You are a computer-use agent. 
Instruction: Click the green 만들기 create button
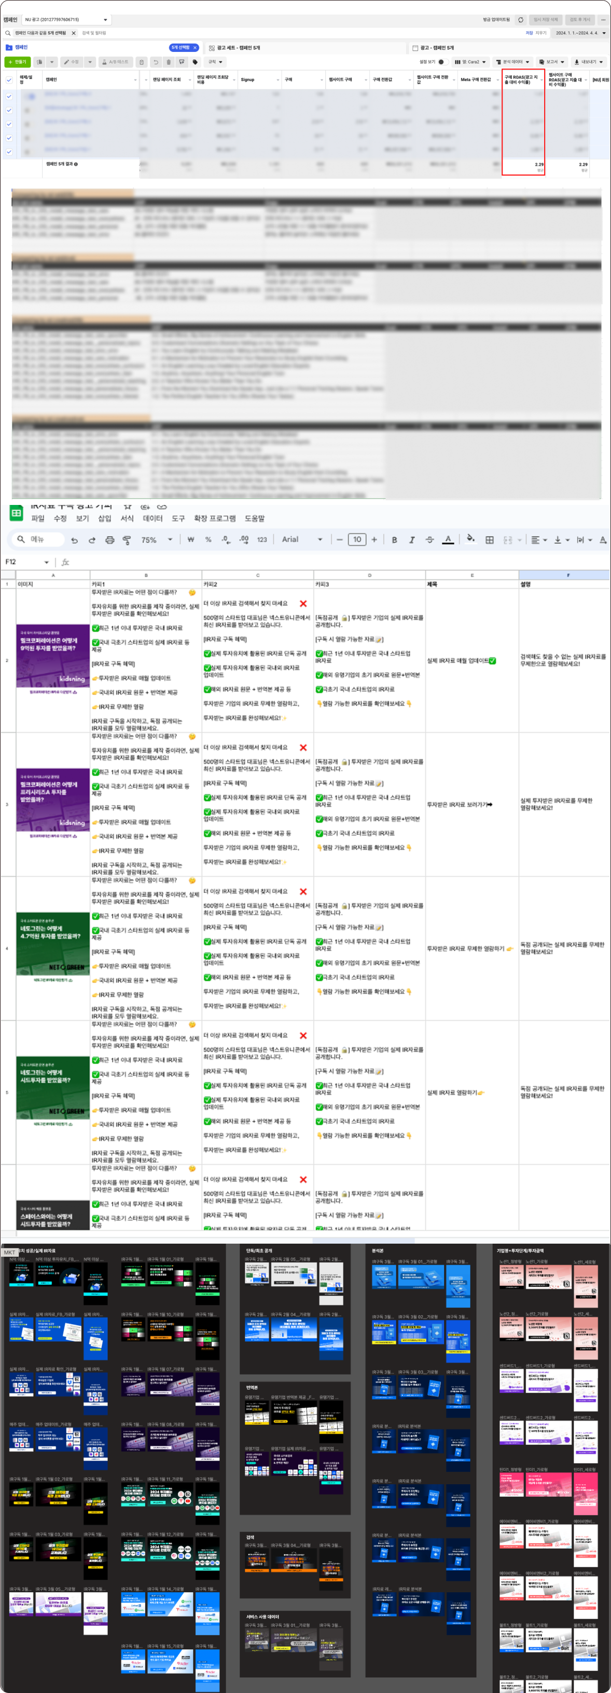pos(17,62)
